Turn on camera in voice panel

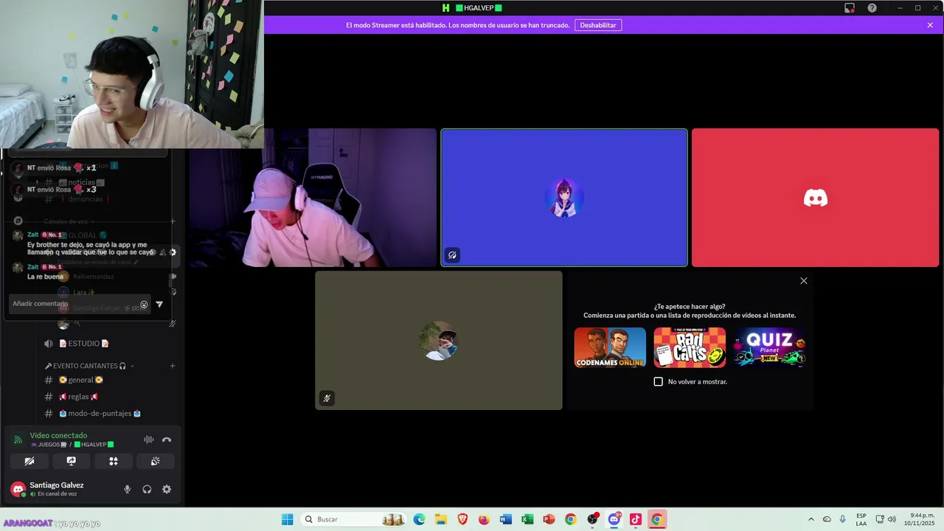(x=29, y=461)
